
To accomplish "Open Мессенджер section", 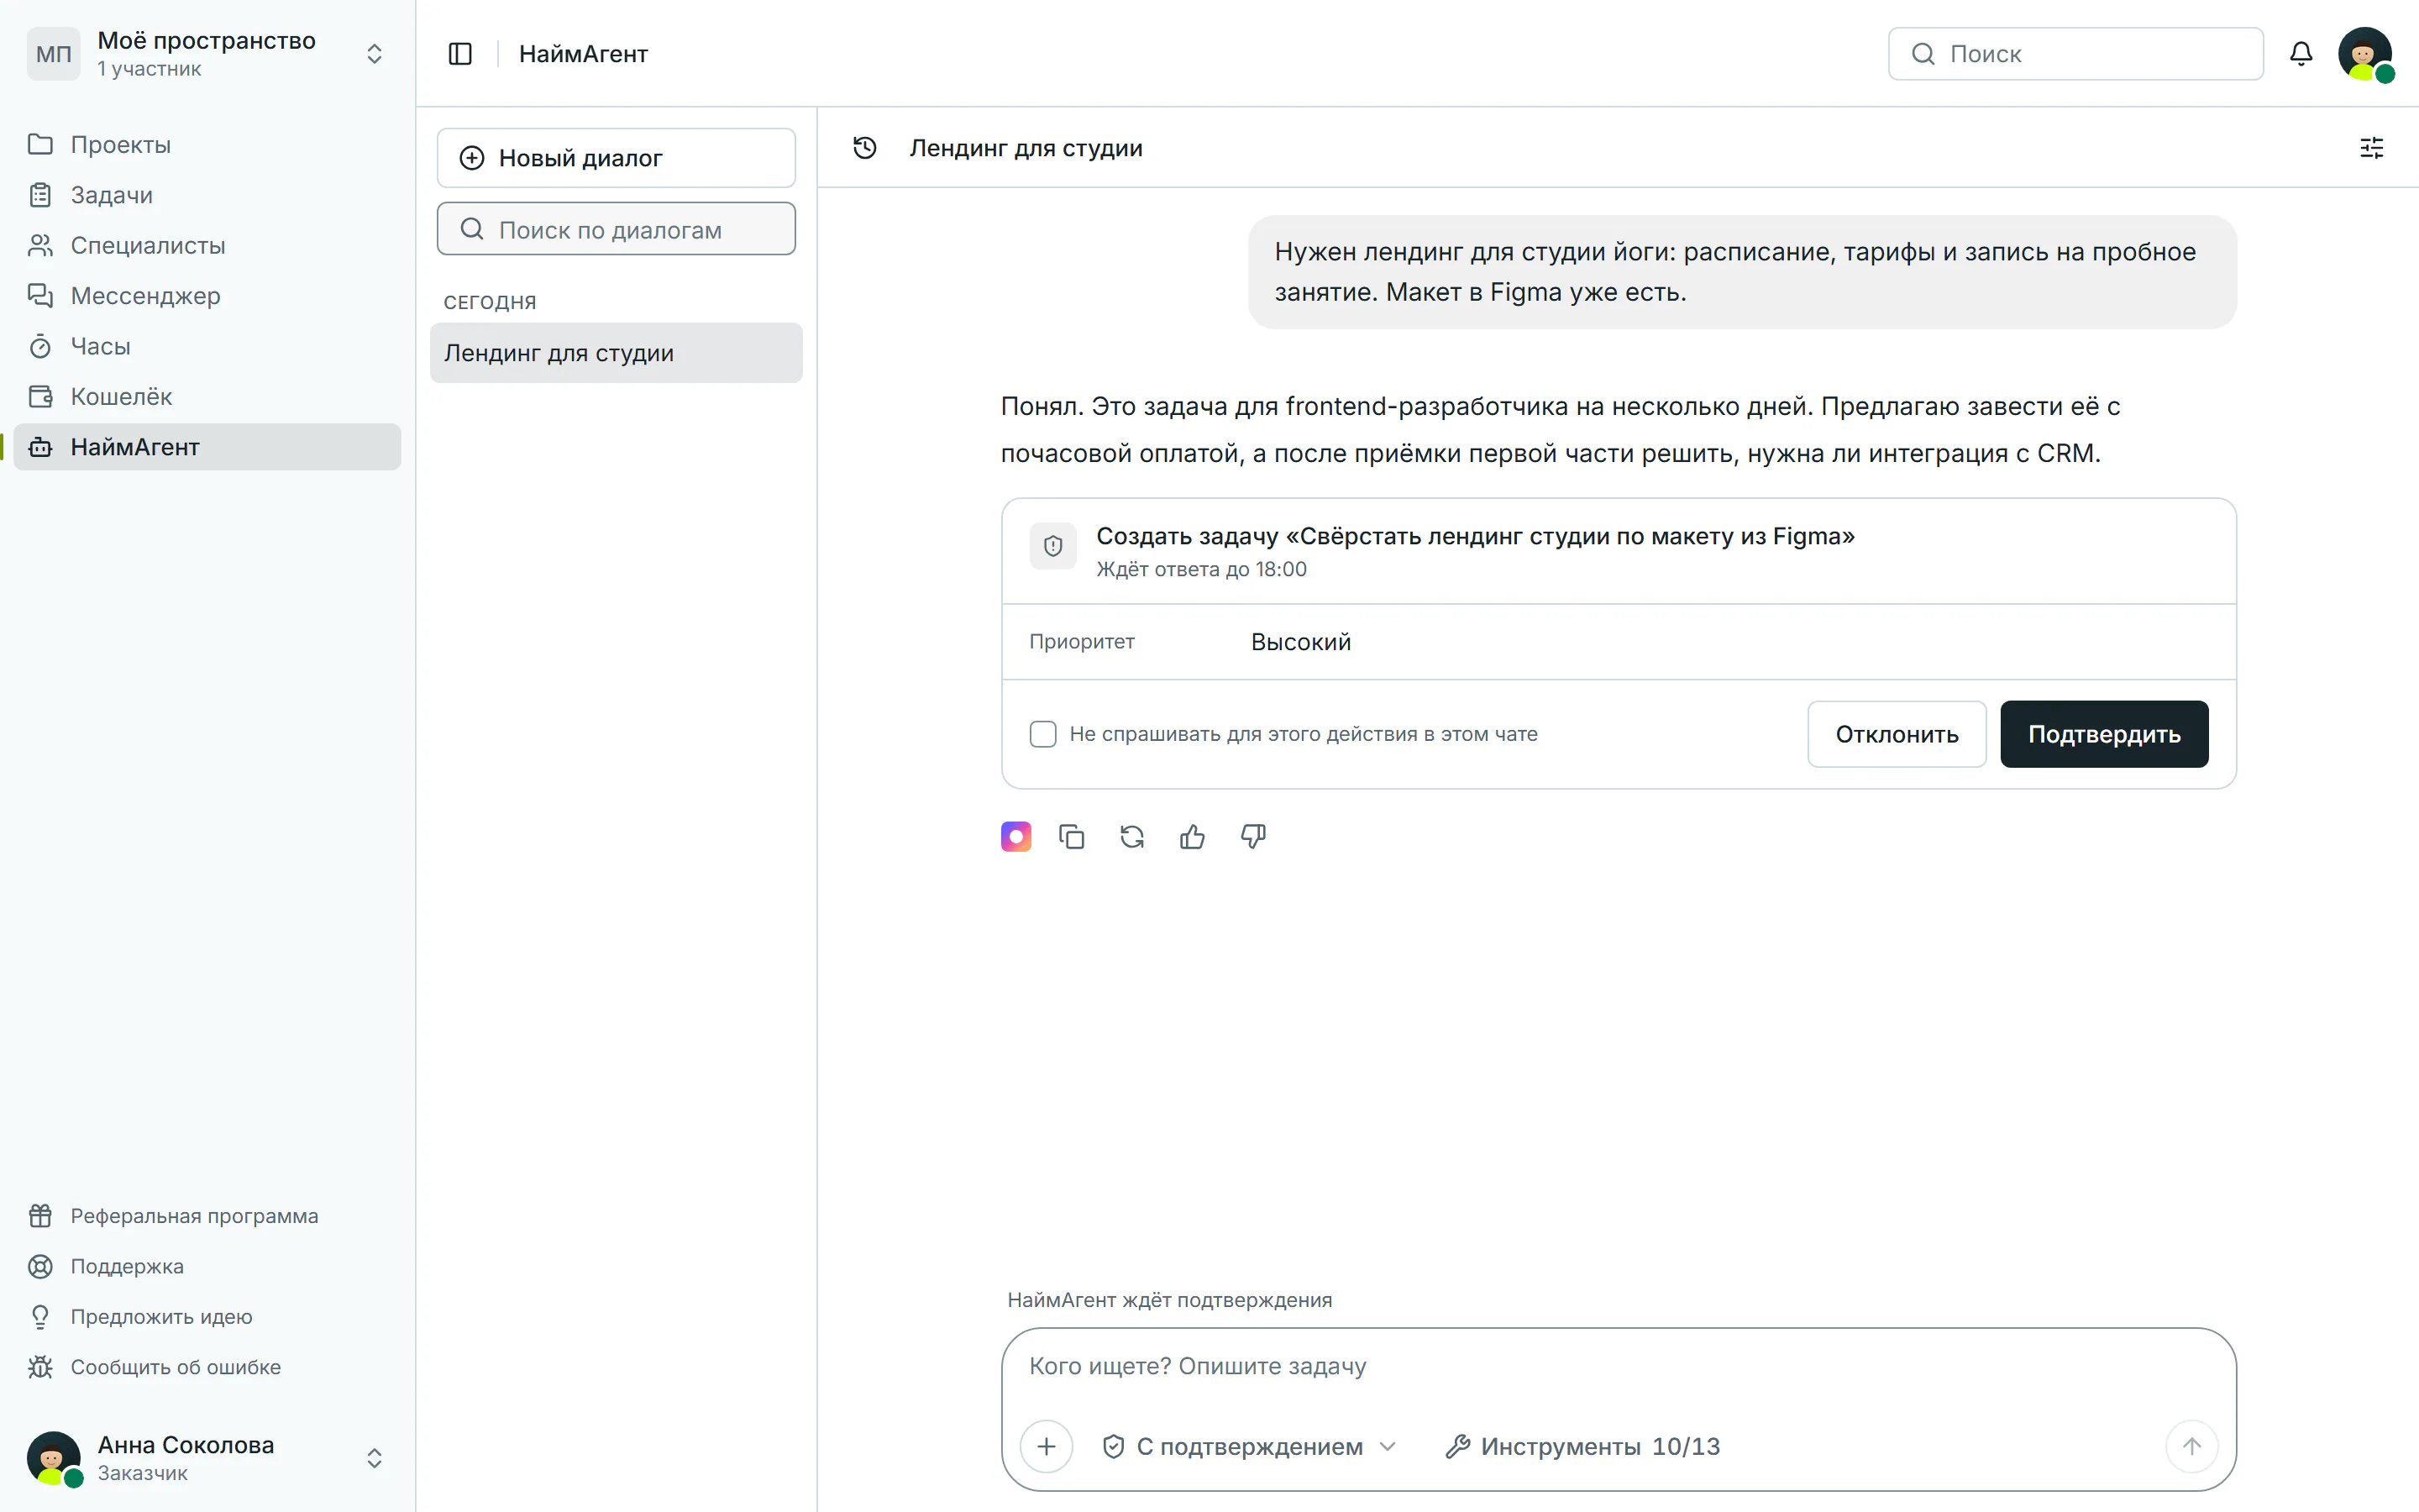I will tap(207, 296).
